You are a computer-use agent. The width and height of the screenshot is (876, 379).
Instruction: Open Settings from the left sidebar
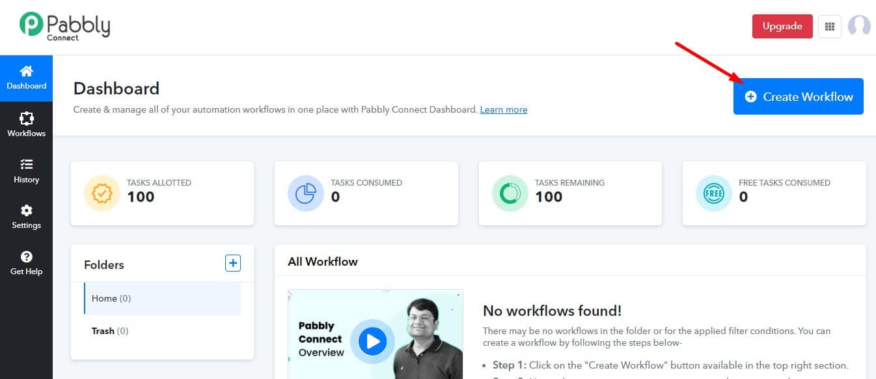26,216
